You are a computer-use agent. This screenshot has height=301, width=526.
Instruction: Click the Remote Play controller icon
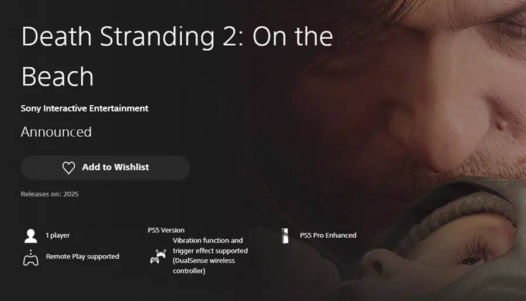(30, 258)
